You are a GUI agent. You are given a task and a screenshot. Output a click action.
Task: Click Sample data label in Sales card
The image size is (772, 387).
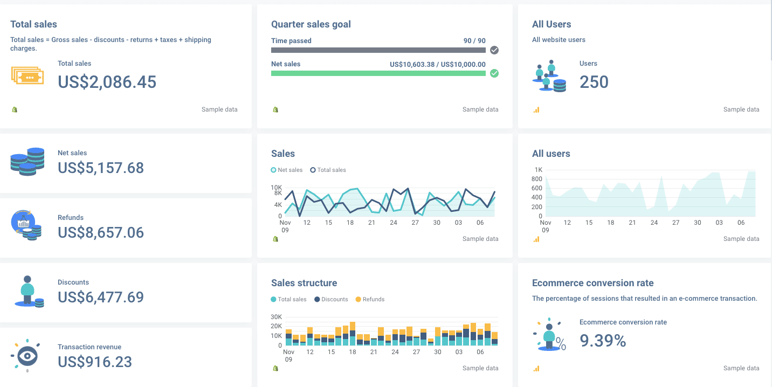tap(480, 239)
